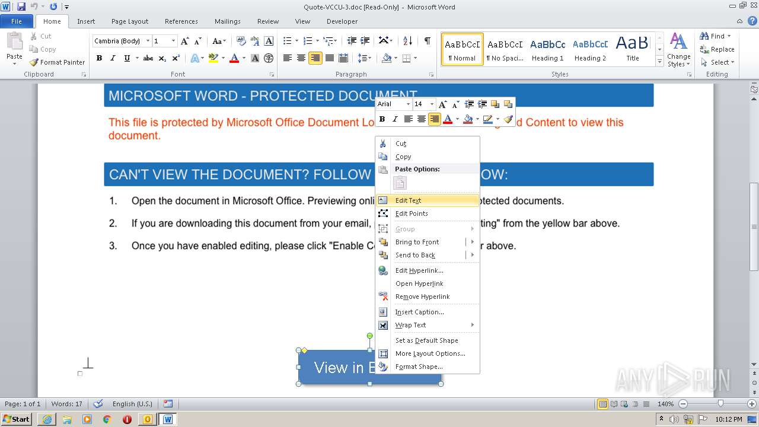The width and height of the screenshot is (759, 427).
Task: Open the mini toolbar font size 14 dropdown
Action: (432, 104)
